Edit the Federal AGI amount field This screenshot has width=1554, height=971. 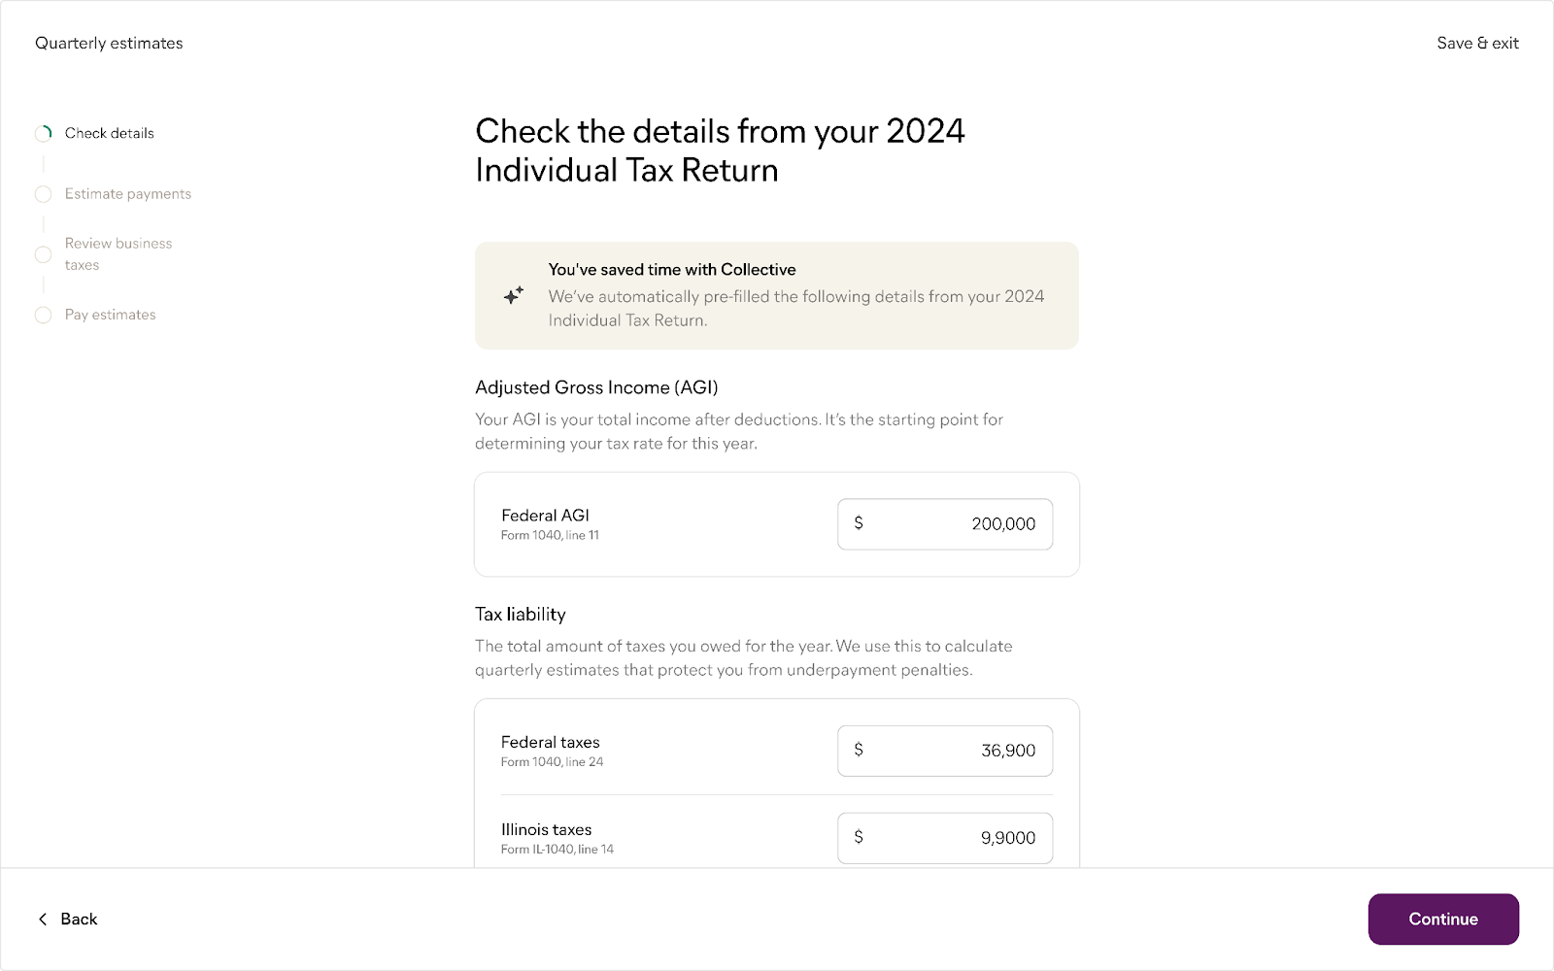(x=957, y=524)
